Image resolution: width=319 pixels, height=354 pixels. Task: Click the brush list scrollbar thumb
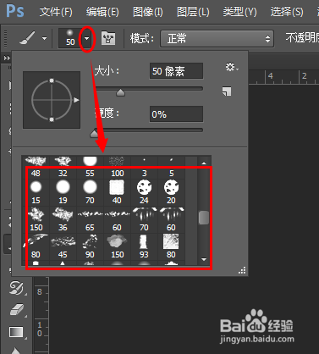coord(204,218)
